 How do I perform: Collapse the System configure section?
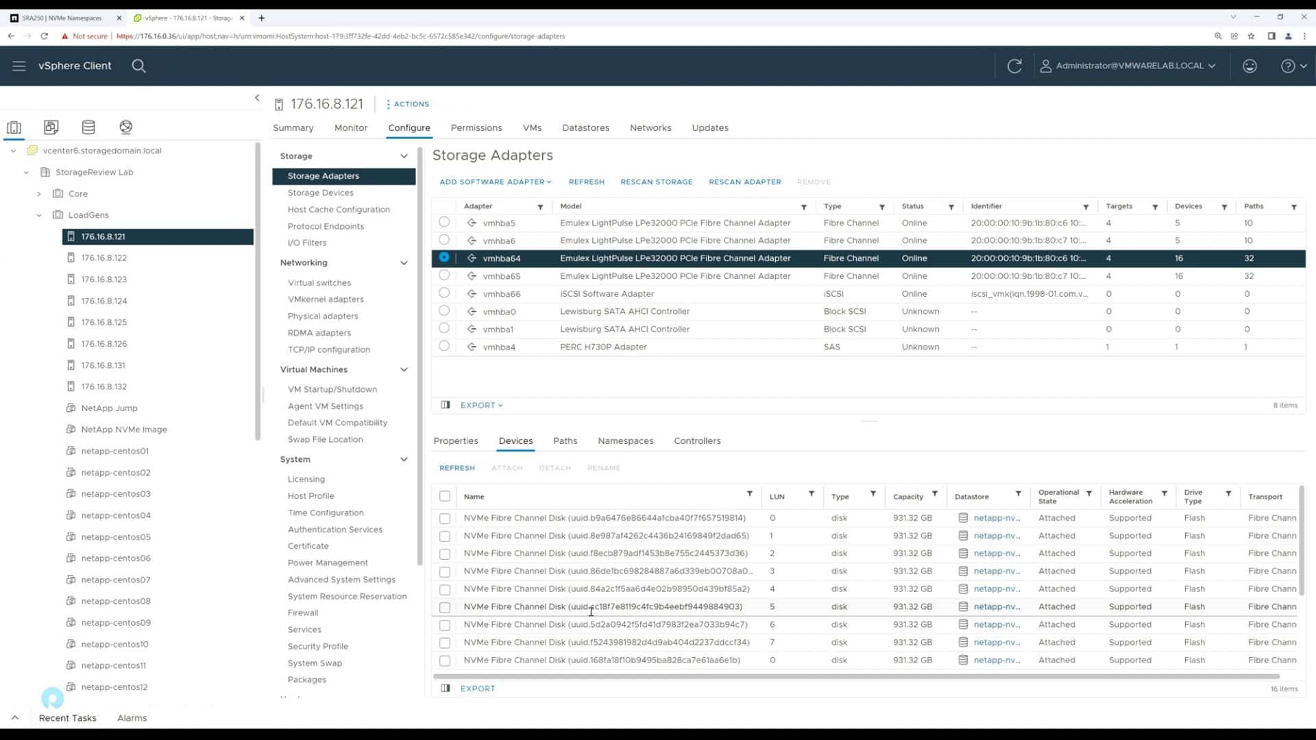click(x=404, y=460)
